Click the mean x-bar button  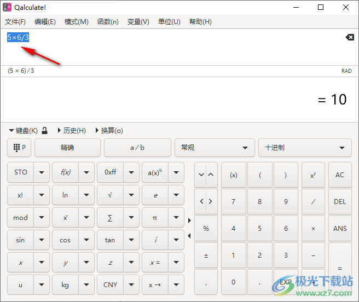click(x=65, y=218)
